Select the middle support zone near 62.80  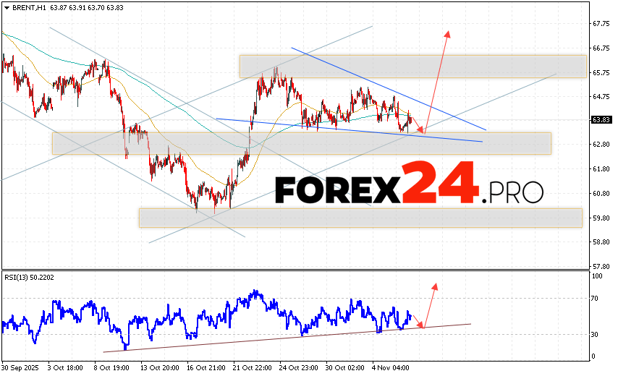(x=301, y=142)
